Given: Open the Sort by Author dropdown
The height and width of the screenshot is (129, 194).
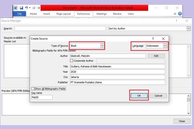Looking at the screenshot, I should 188,29.
